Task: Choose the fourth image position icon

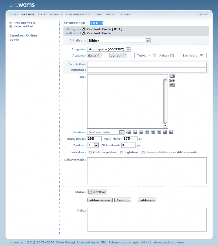Action: (147, 132)
